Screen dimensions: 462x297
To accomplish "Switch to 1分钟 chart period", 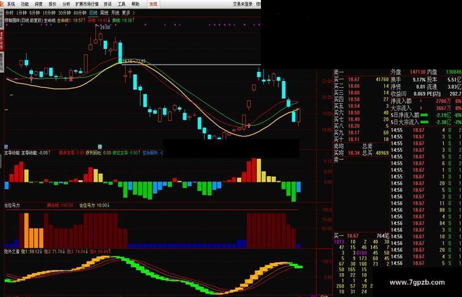I will tap(21, 13).
